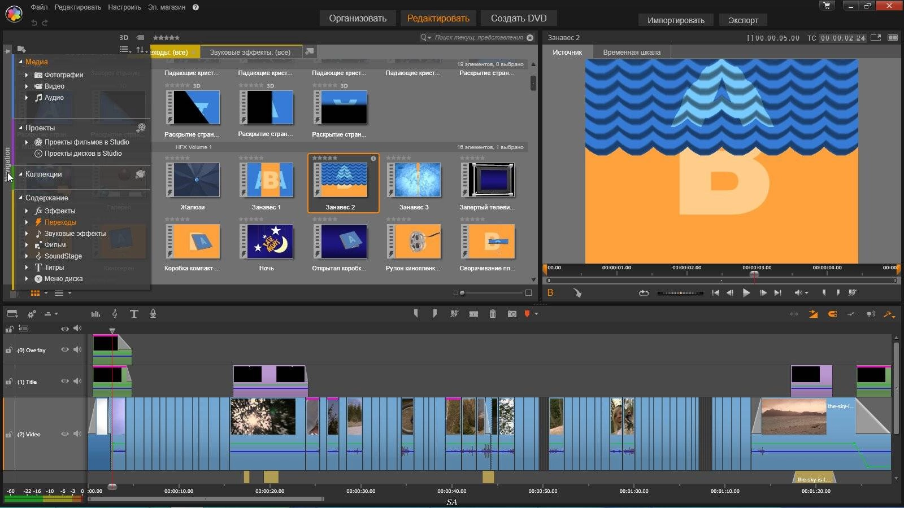904x508 pixels.
Task: Open help question mark icon
Action: pos(195,7)
